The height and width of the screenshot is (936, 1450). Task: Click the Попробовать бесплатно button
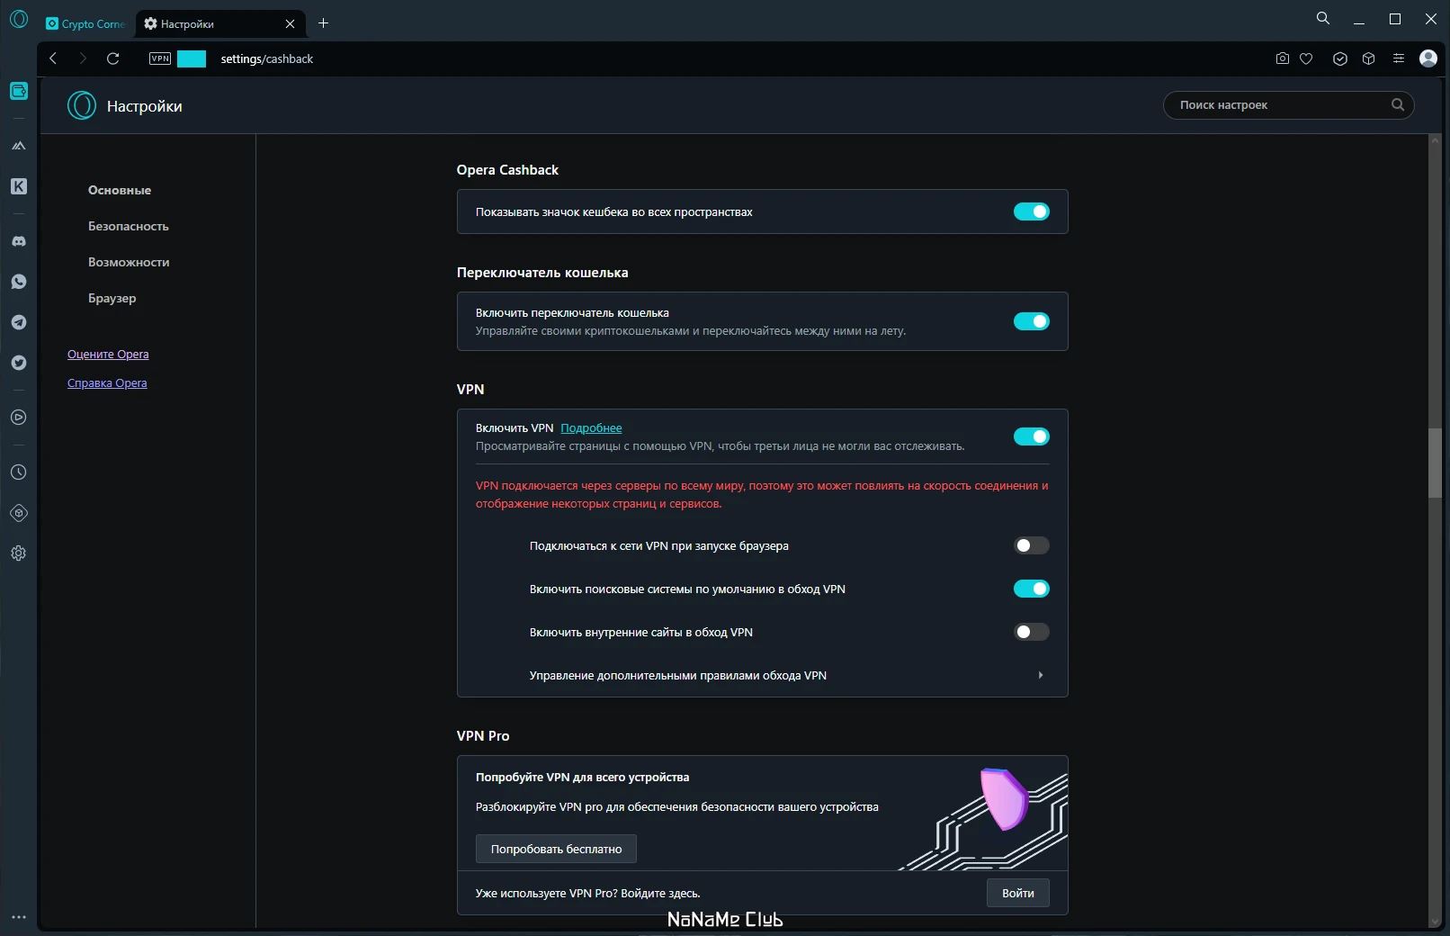(x=556, y=849)
